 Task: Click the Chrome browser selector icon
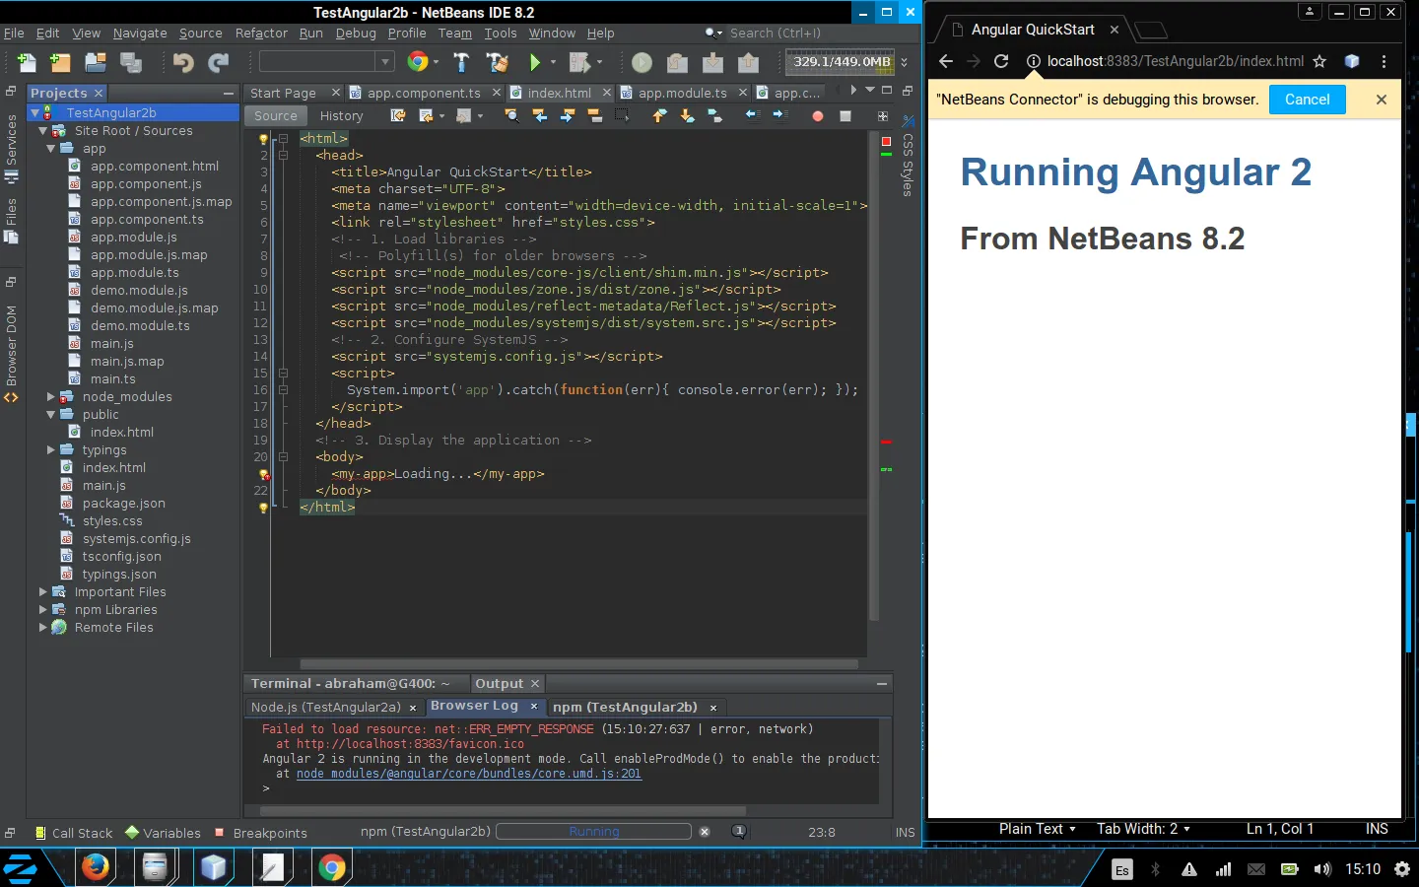coord(418,62)
